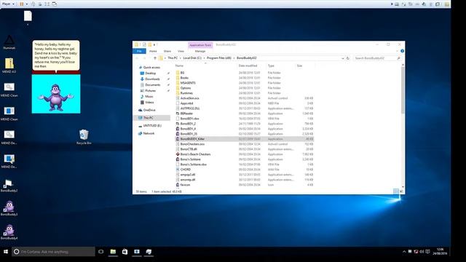The image size is (466, 262).
Task: Click the Search BonziBuddy432 field
Action: [377, 58]
